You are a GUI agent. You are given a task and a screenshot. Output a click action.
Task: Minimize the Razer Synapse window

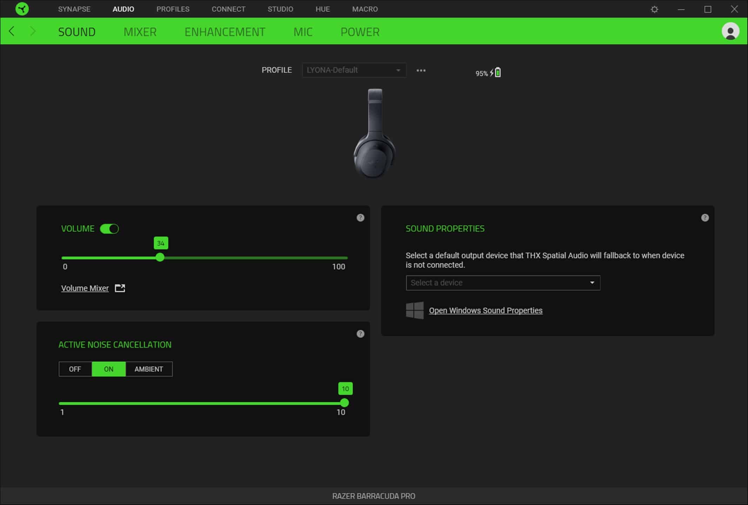pos(681,9)
